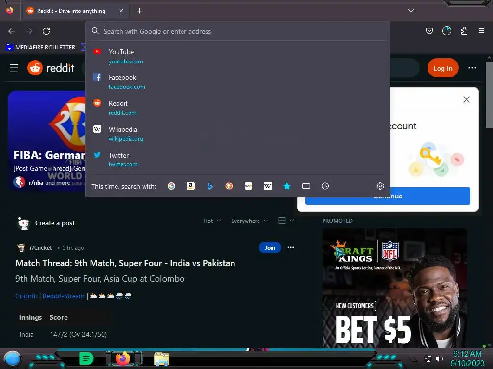Image resolution: width=493 pixels, height=369 pixels.
Task: Open Reddit hamburger side menu
Action: (14, 68)
